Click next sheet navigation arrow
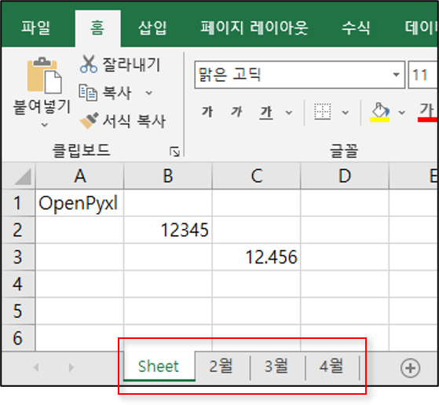Image resolution: width=439 pixels, height=405 pixels. (x=71, y=367)
